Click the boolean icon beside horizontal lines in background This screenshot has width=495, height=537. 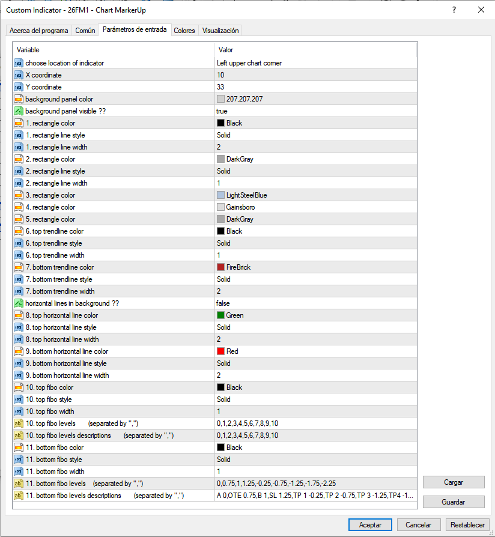(x=19, y=303)
